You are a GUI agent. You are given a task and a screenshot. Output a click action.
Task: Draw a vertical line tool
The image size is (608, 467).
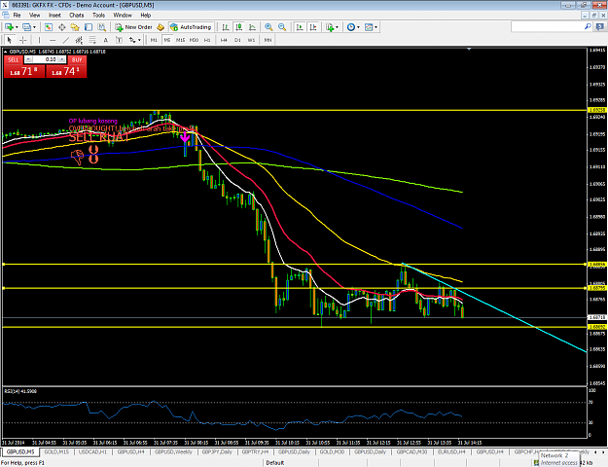pyautogui.click(x=39, y=40)
